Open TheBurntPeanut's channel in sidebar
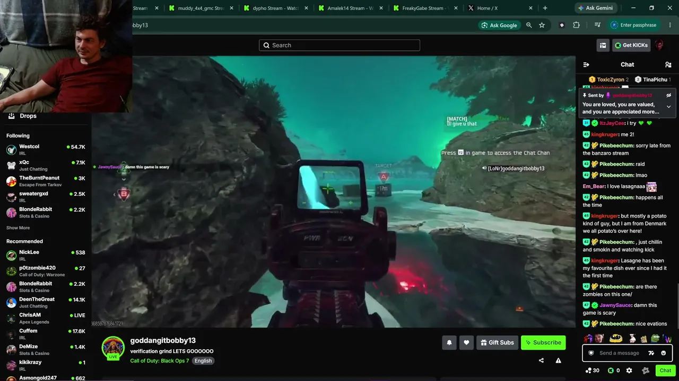 46,181
